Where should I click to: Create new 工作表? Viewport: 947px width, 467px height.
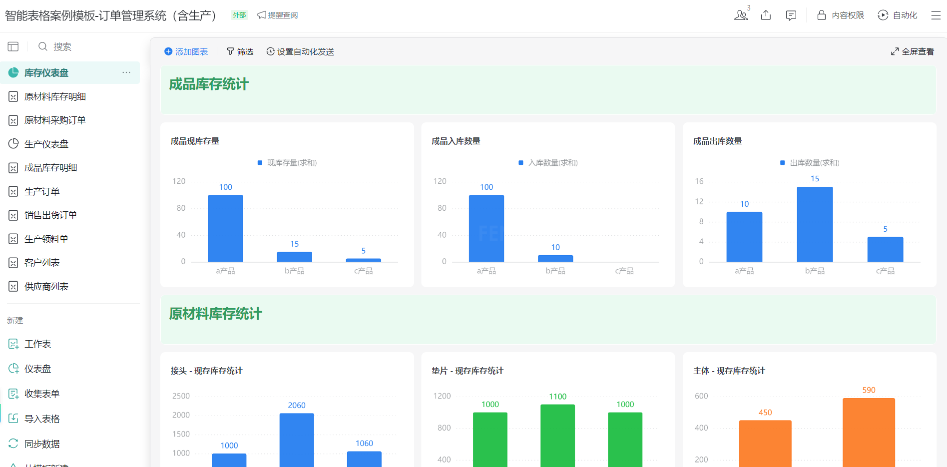pyautogui.click(x=70, y=344)
